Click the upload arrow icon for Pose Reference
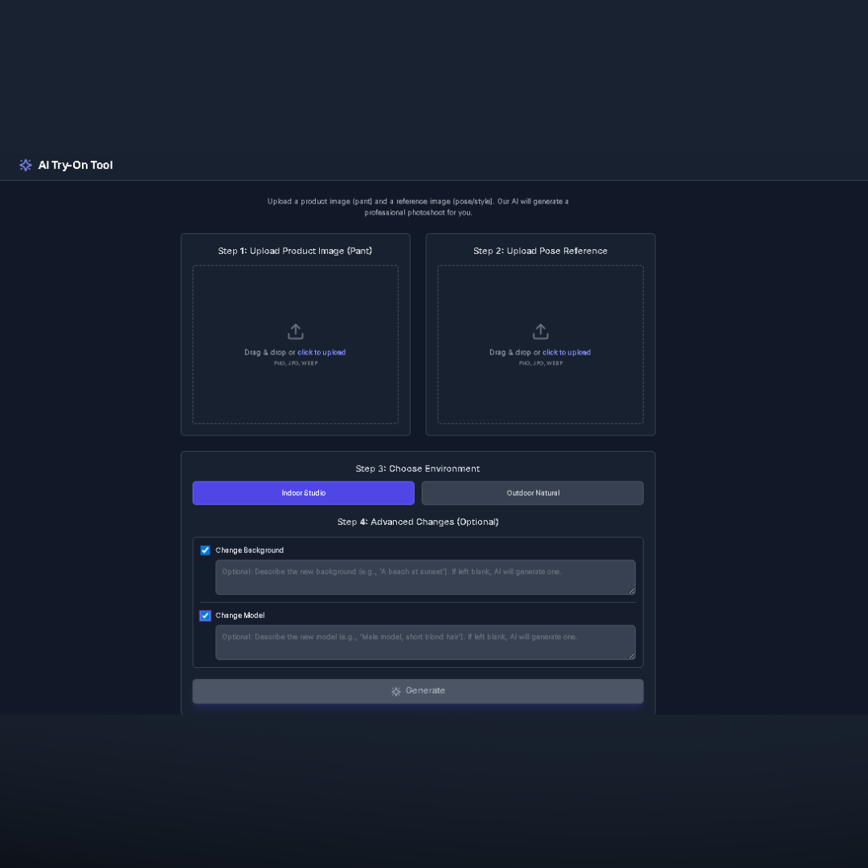Image resolution: width=868 pixels, height=868 pixels. pos(541,332)
